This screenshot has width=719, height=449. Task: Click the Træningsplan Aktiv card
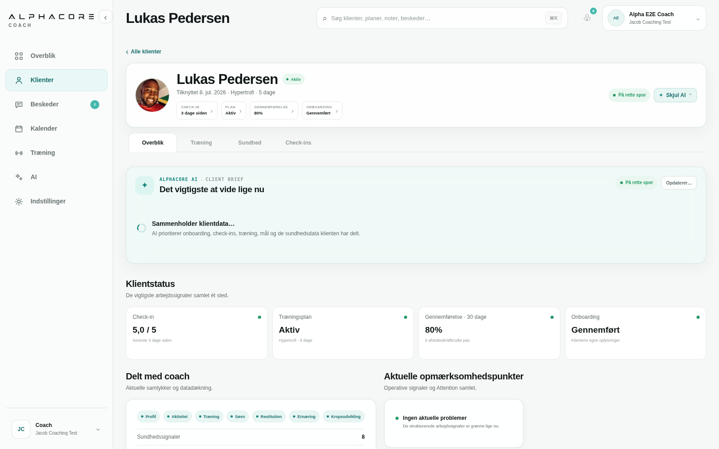[343, 333]
